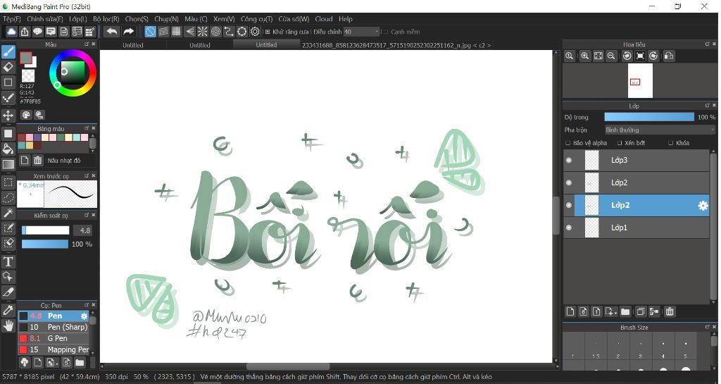
Task: Delete layer using trash icon in layer panel
Action: pyautogui.click(x=670, y=312)
